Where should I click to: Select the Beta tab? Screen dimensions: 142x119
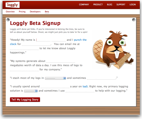[x=47, y=12]
